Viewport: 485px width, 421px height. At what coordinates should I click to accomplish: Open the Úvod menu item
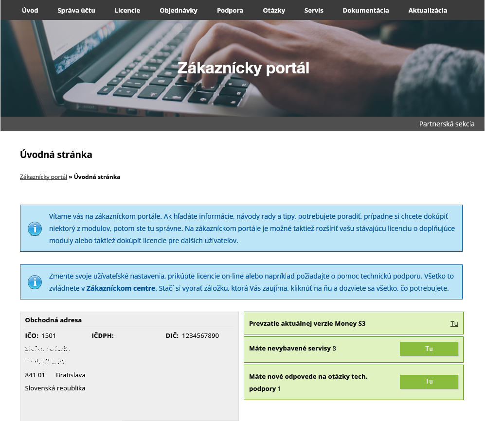(30, 10)
